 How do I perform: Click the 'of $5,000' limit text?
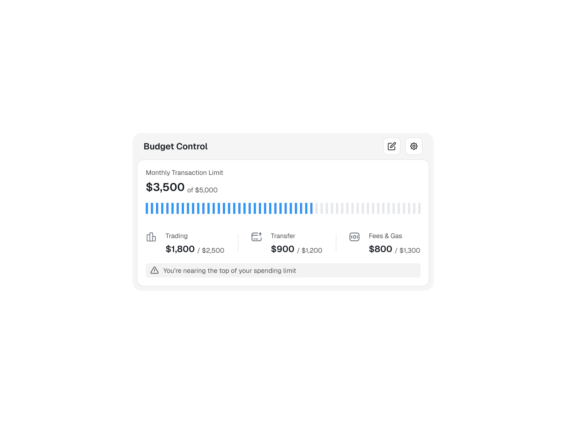(x=202, y=190)
